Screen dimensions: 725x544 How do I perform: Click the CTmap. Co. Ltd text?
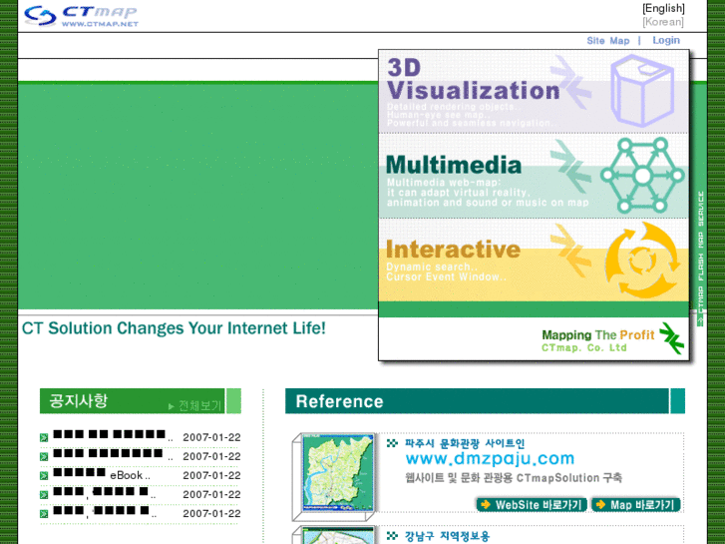click(x=584, y=347)
